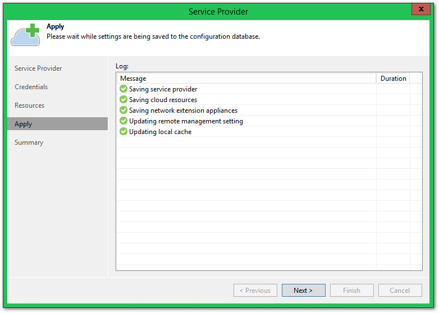439x313 pixels.
Task: Select the Saving service provider log row
Action: (x=163, y=89)
